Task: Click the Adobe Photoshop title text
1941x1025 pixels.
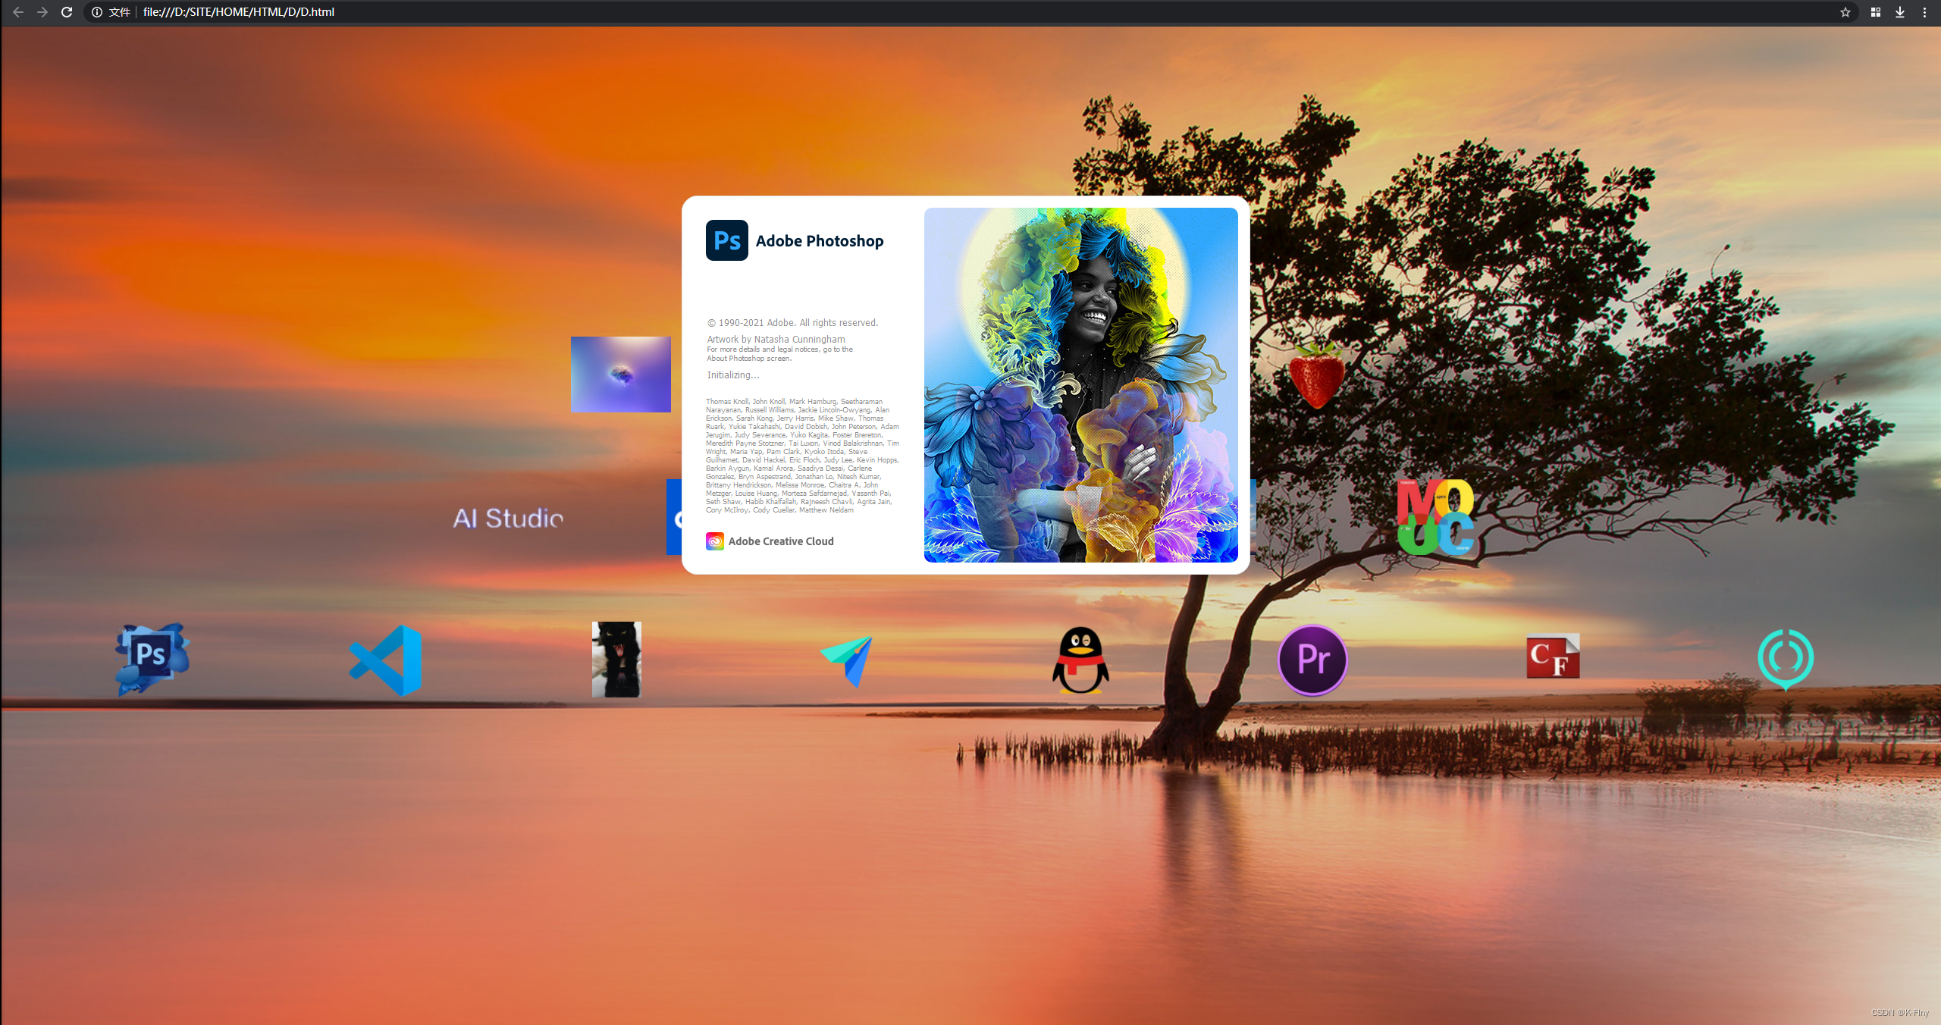Action: pyautogui.click(x=820, y=241)
